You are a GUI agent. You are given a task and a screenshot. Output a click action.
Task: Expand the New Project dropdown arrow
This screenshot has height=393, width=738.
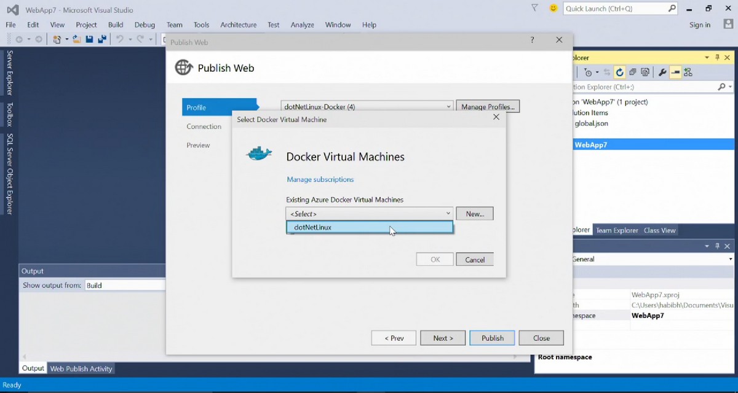[x=66, y=39]
